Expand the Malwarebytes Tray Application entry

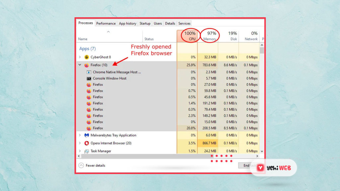80,135
